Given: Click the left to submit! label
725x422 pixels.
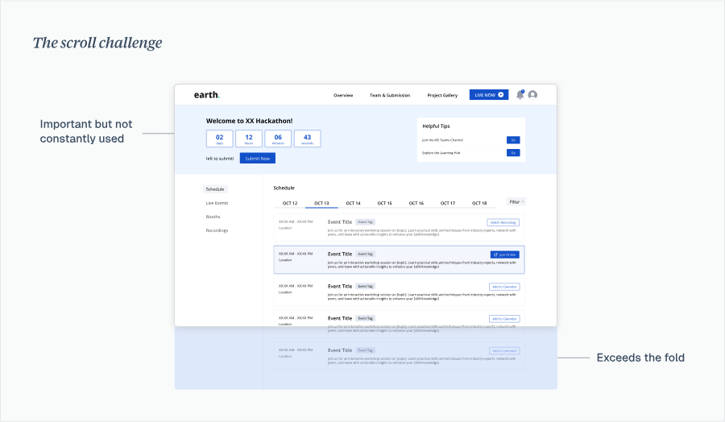Looking at the screenshot, I should coord(220,159).
